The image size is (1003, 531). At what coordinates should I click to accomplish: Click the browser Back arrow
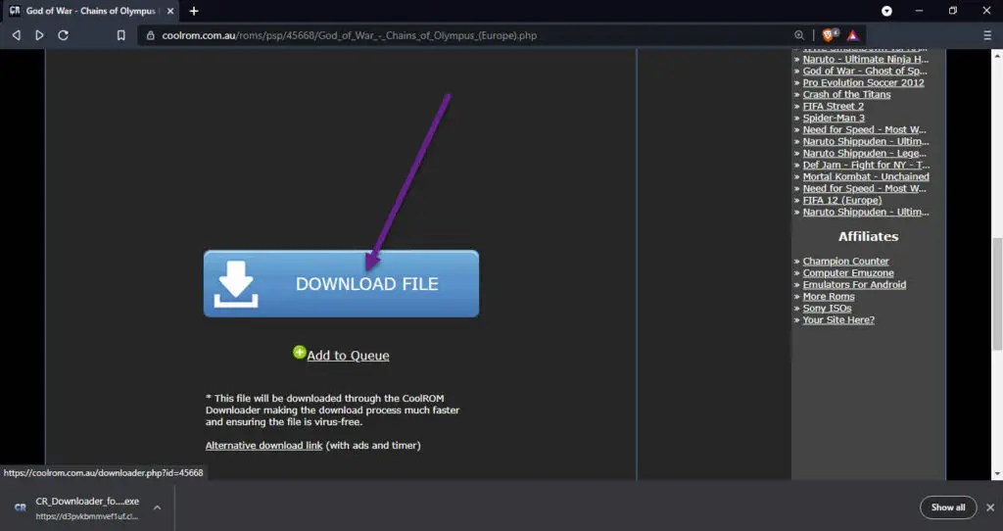(17, 35)
